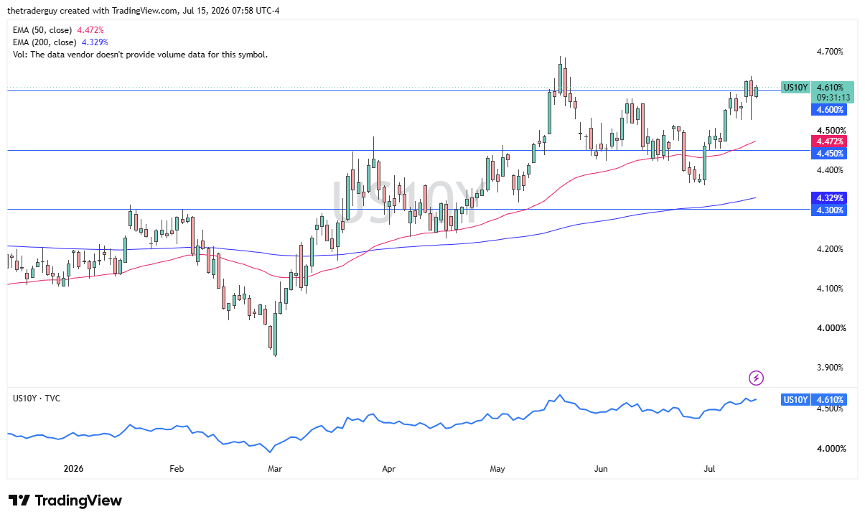Click the Jun label on time axis
Image resolution: width=865 pixels, height=522 pixels.
tap(601, 469)
